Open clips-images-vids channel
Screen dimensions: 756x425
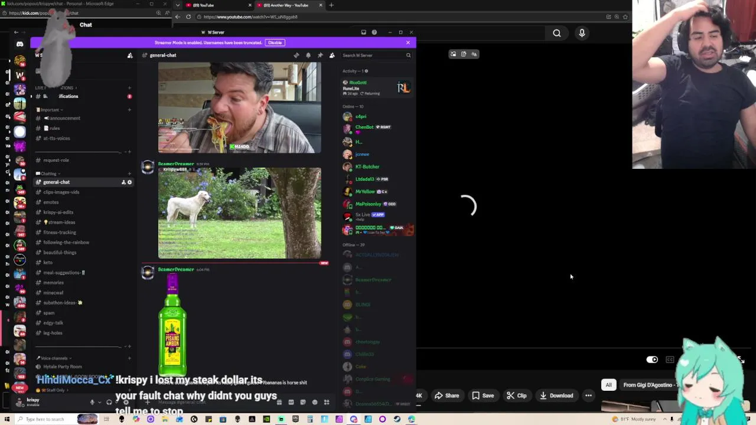tap(61, 192)
